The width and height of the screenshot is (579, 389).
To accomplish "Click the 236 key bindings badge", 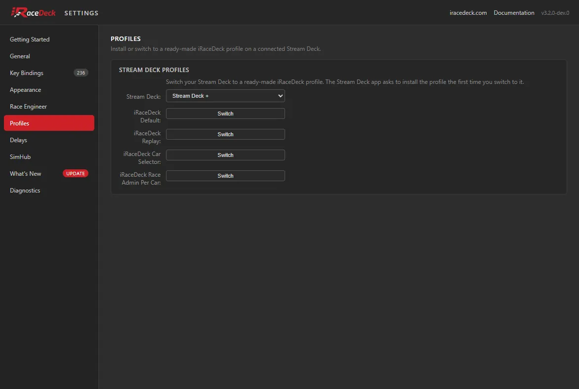I will (x=81, y=73).
